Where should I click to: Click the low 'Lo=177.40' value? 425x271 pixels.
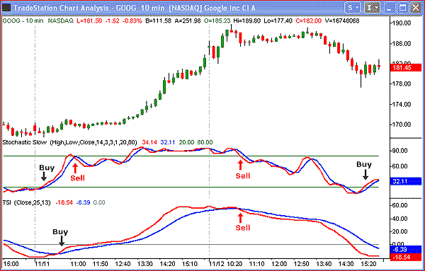click(x=279, y=21)
